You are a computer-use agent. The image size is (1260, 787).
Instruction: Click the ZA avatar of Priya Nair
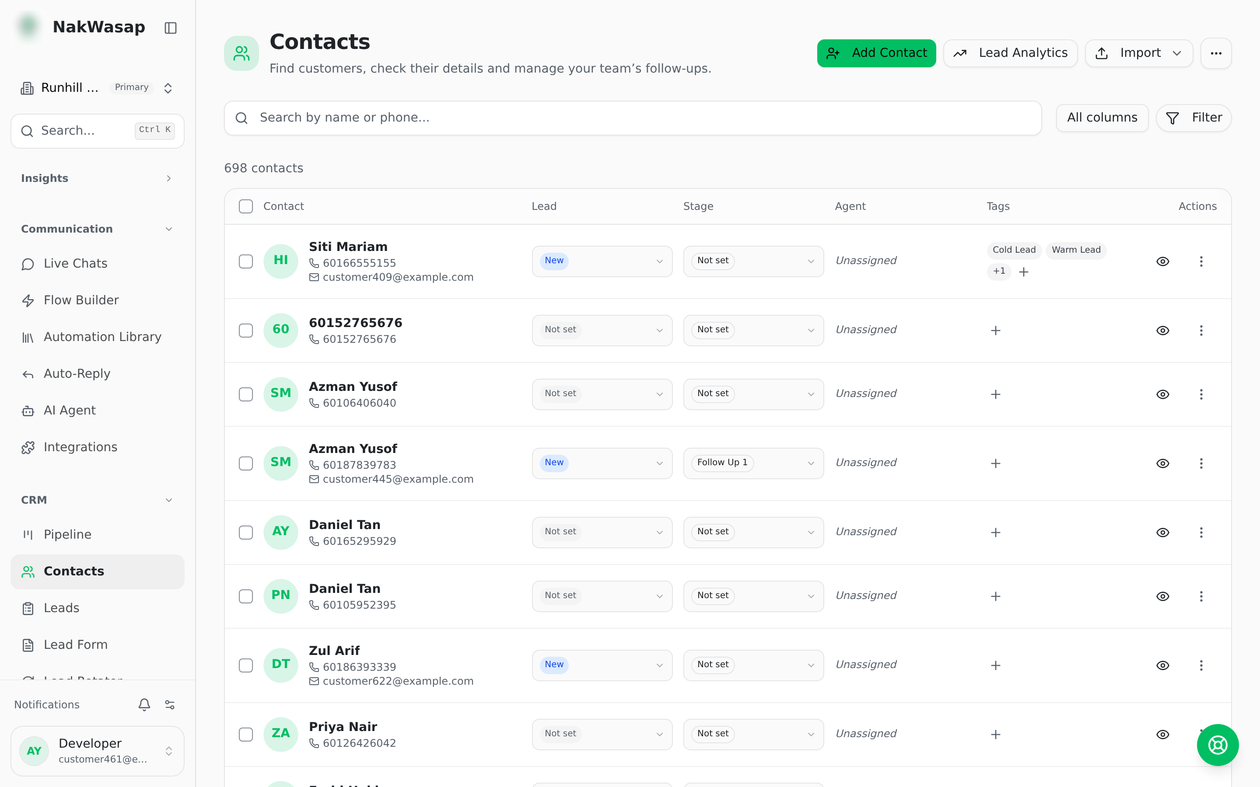[x=280, y=734]
